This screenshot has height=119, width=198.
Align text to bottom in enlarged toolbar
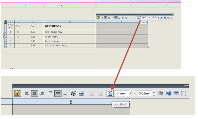point(65,94)
